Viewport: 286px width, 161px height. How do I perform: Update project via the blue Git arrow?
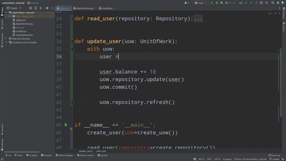pos(246,3)
